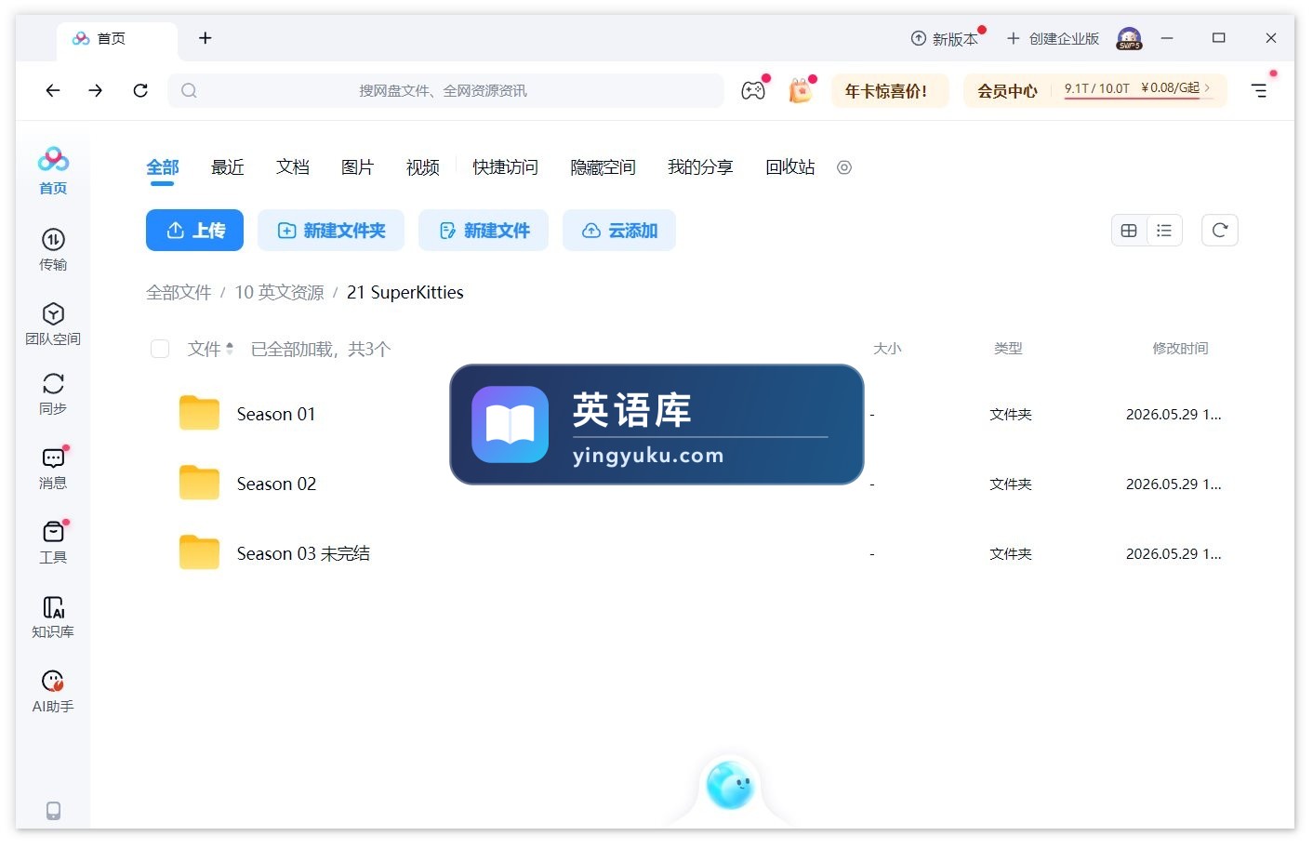Select the 视频 tab

423,167
